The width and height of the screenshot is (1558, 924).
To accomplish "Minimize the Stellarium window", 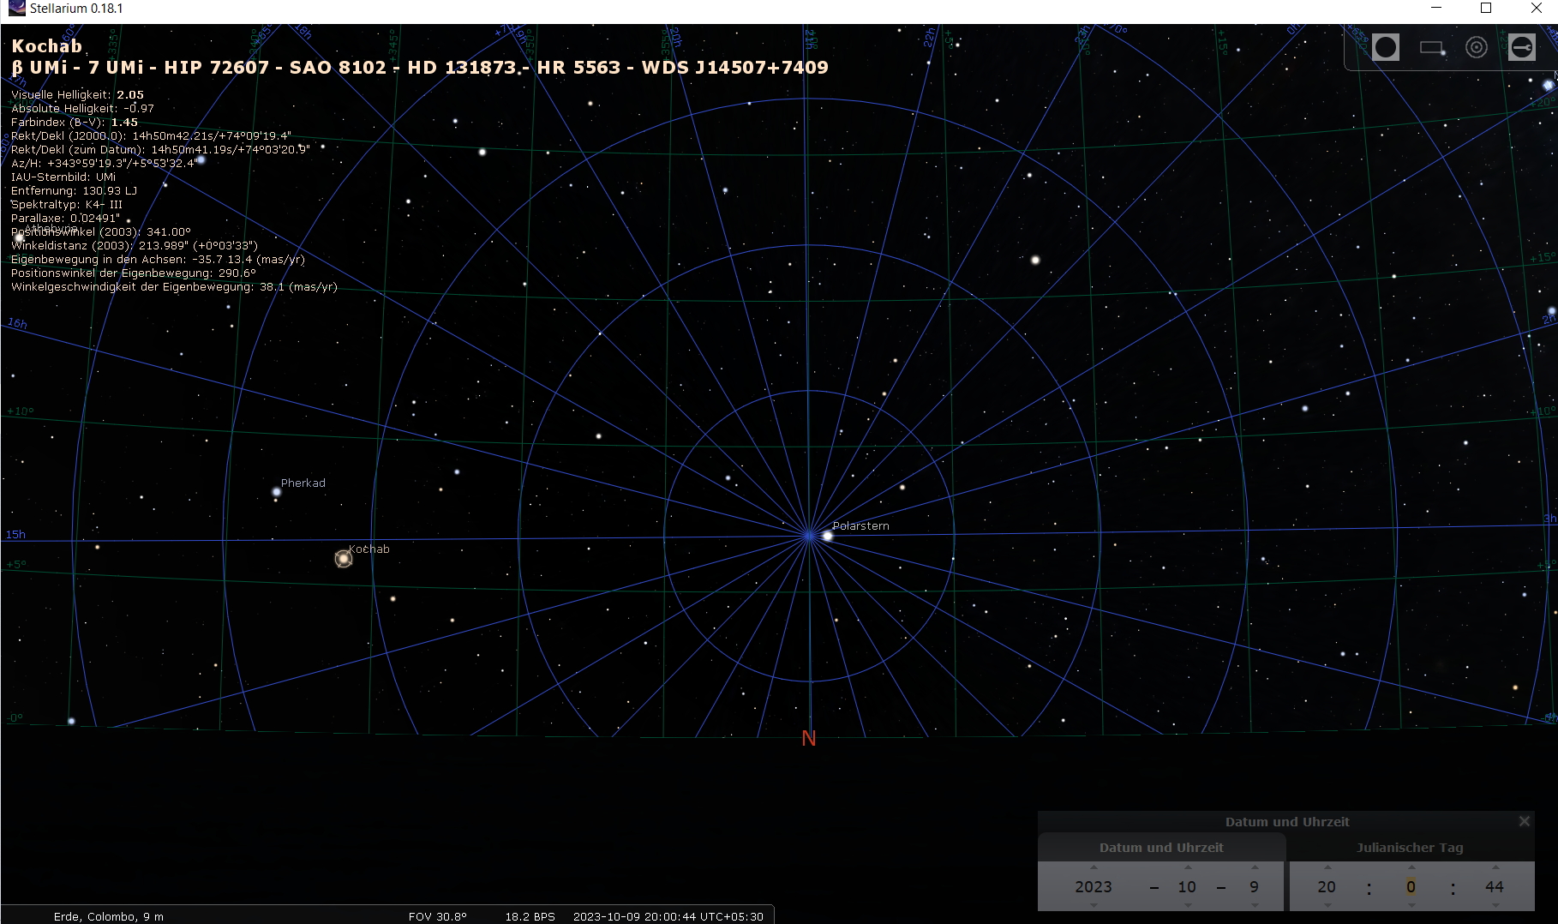I will point(1437,9).
